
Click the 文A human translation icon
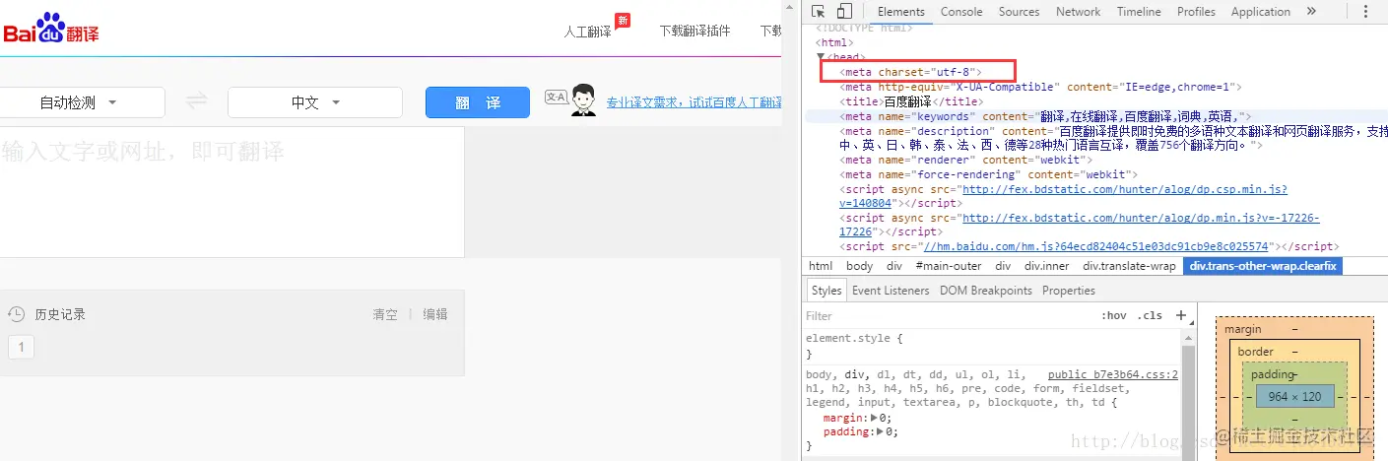556,98
